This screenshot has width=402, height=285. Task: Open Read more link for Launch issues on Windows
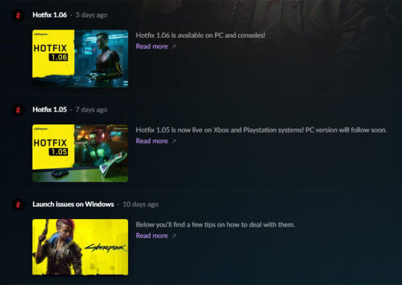pos(152,235)
